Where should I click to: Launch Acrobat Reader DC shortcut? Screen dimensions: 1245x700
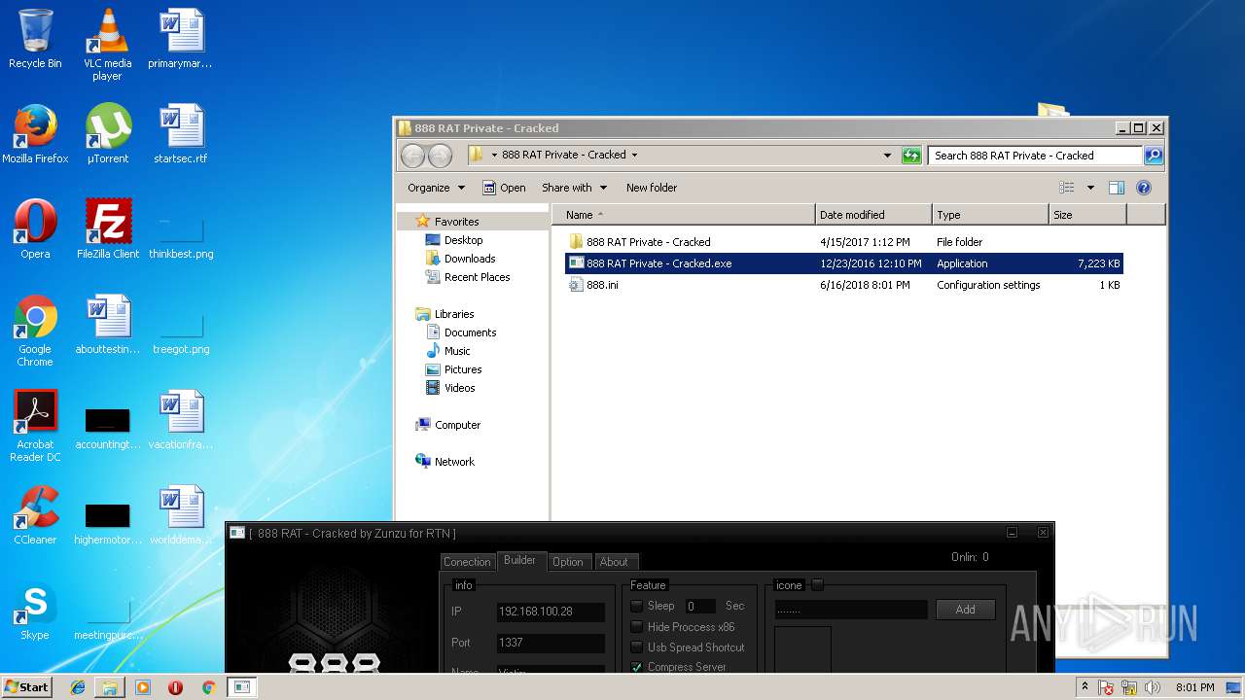point(35,426)
